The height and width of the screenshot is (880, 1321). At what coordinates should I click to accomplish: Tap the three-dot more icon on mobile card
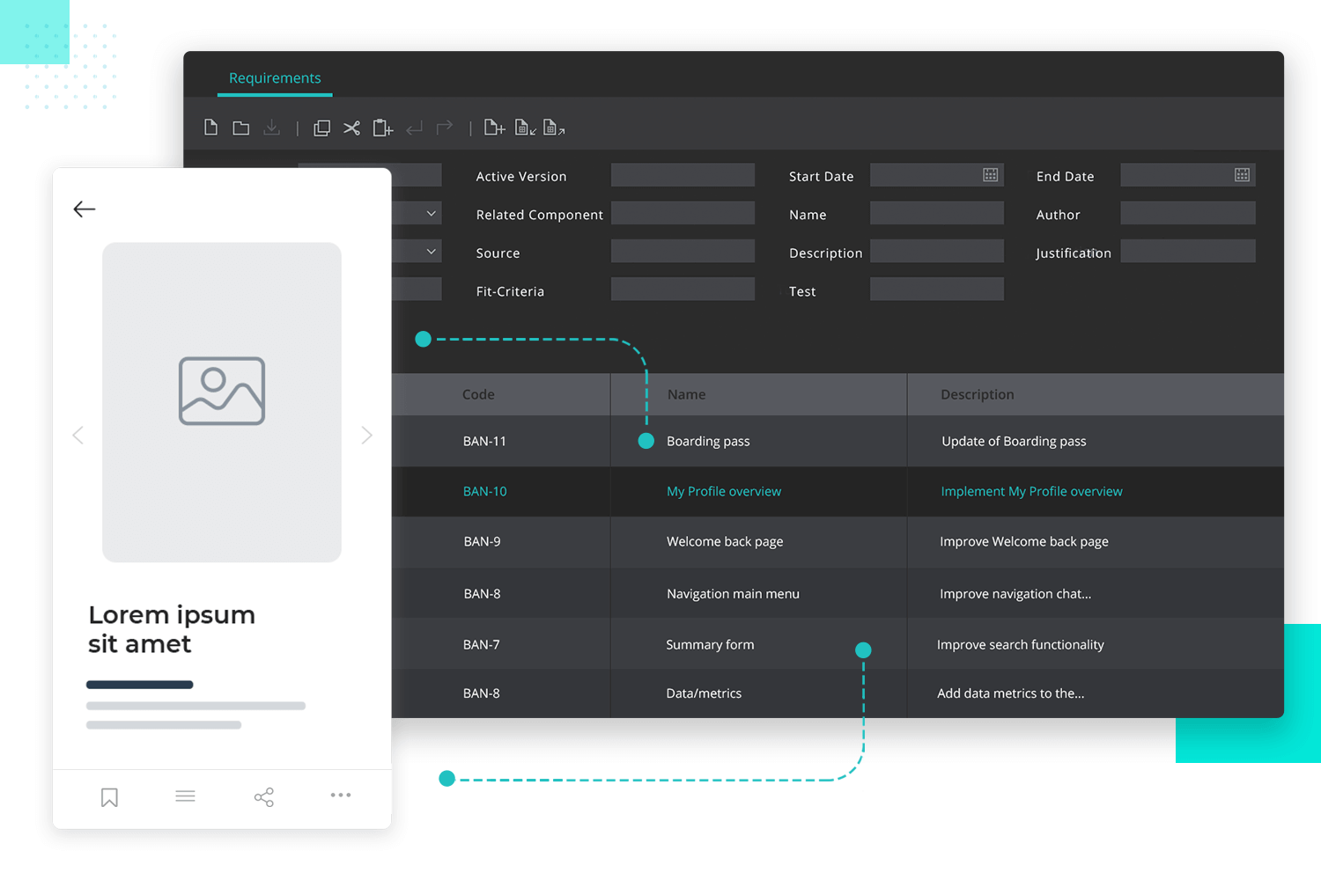coord(341,795)
